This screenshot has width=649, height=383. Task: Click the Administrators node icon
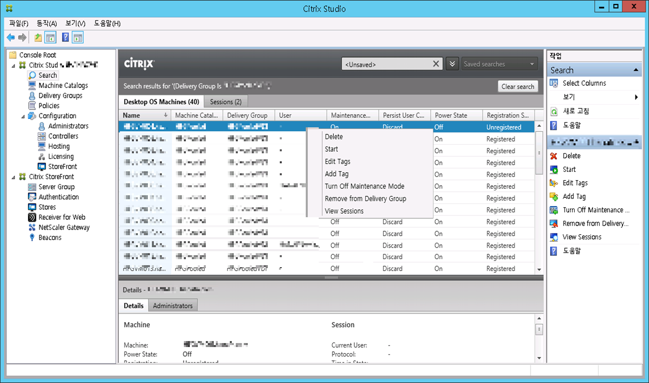click(42, 126)
